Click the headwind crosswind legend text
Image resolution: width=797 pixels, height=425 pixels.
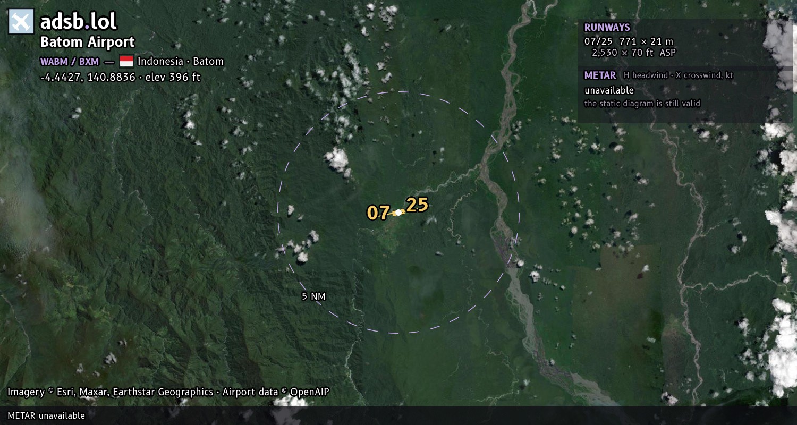(679, 75)
